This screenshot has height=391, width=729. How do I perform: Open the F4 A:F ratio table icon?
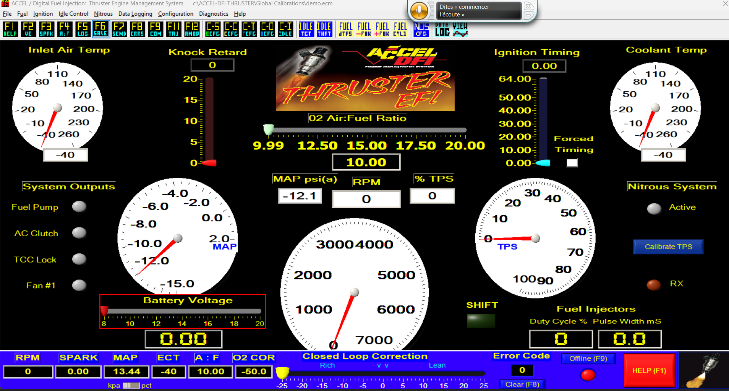point(65,29)
